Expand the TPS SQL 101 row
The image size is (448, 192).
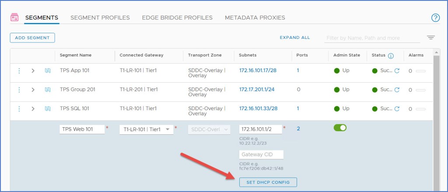33,109
